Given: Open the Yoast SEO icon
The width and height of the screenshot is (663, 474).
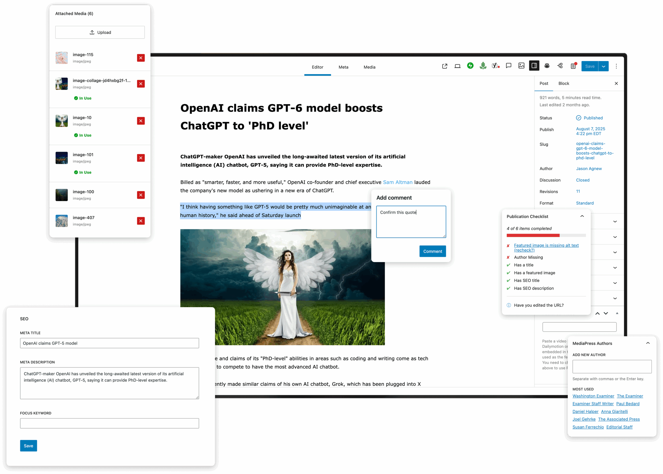Looking at the screenshot, I should 495,66.
